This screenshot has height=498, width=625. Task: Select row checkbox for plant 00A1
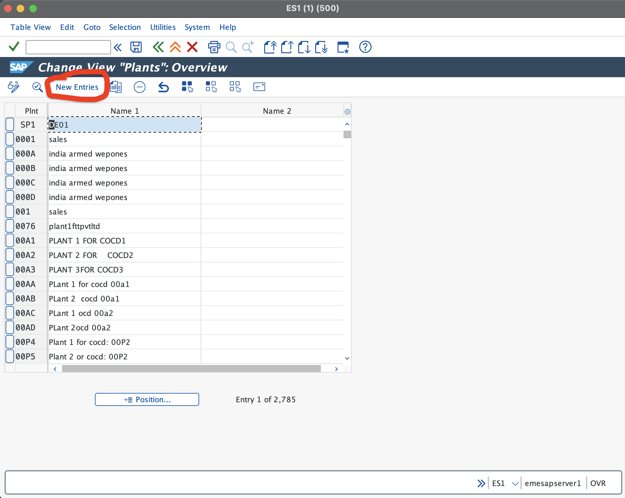pos(10,241)
